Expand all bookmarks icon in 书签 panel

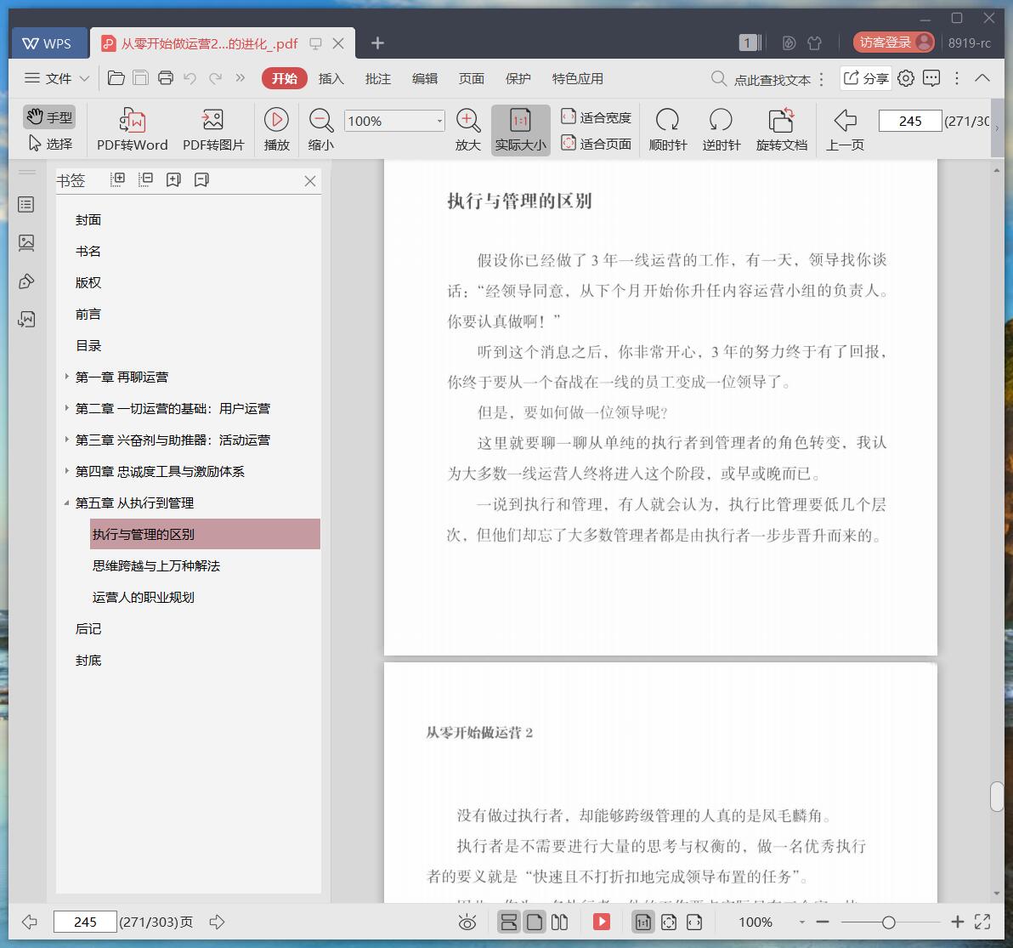tap(117, 179)
